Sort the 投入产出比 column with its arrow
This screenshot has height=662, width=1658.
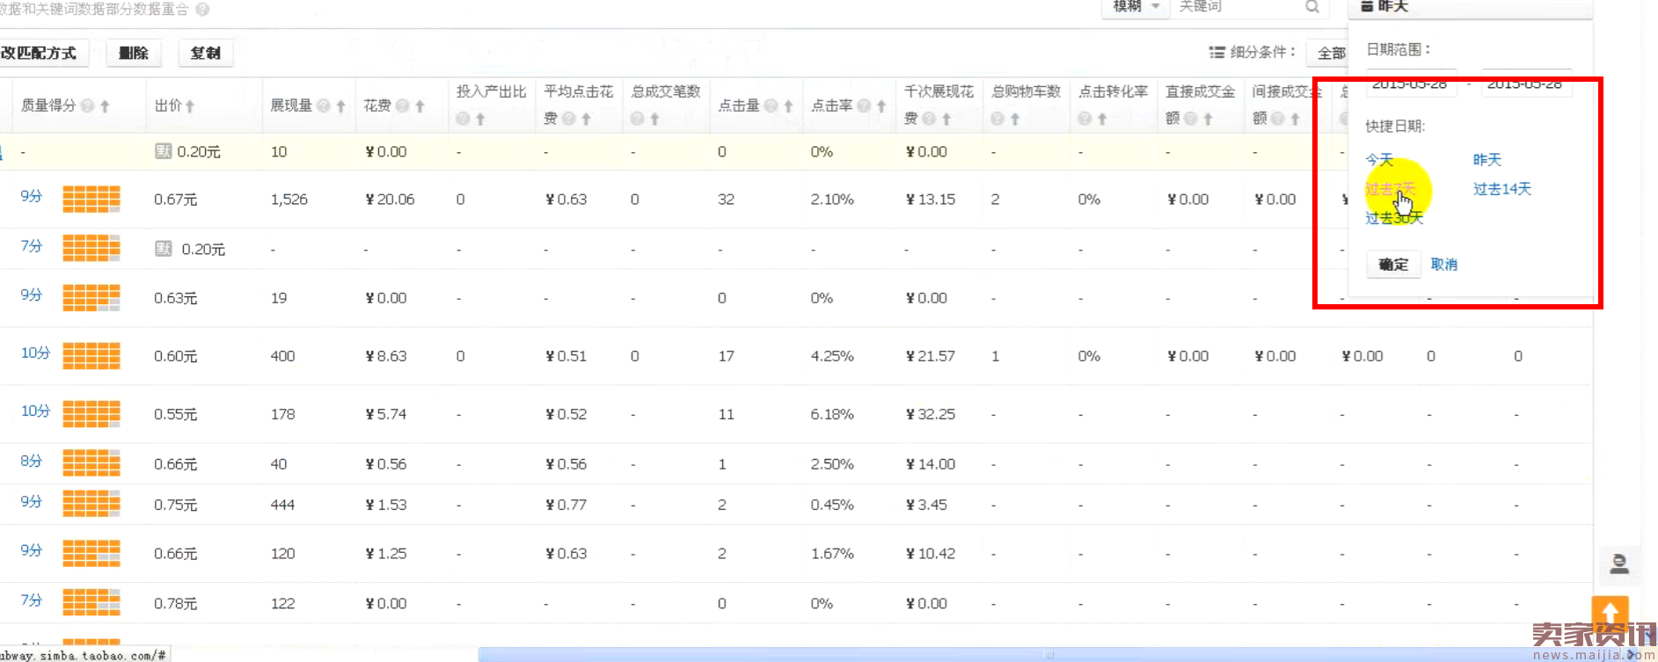click(x=480, y=119)
